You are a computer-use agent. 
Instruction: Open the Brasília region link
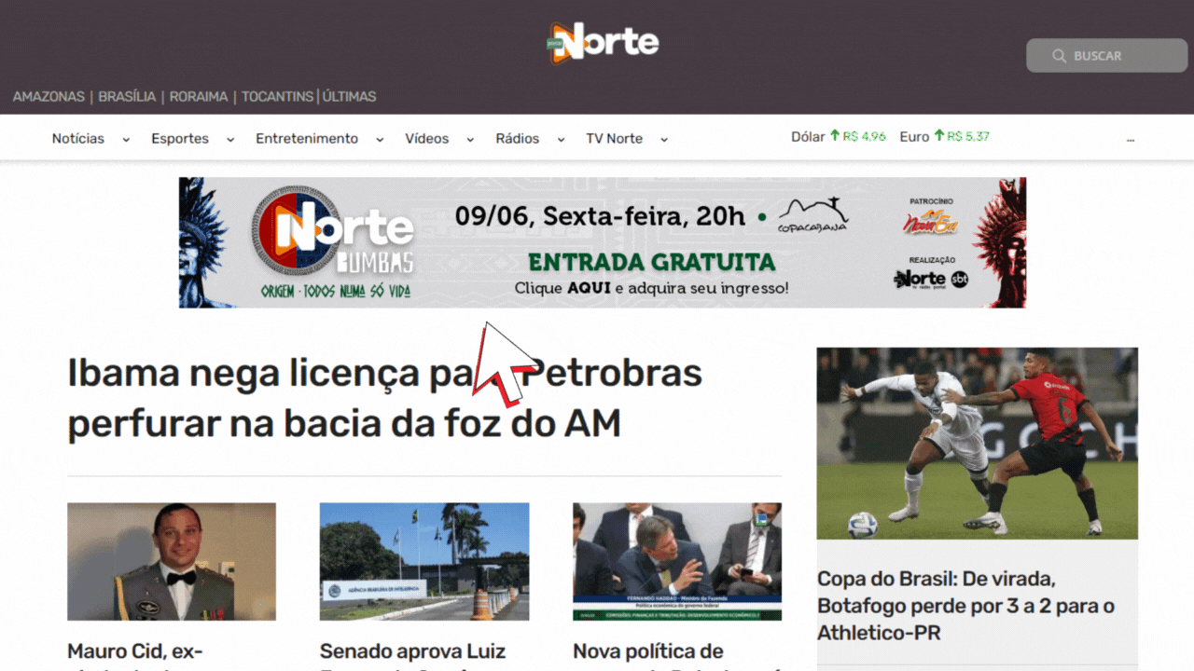click(127, 97)
